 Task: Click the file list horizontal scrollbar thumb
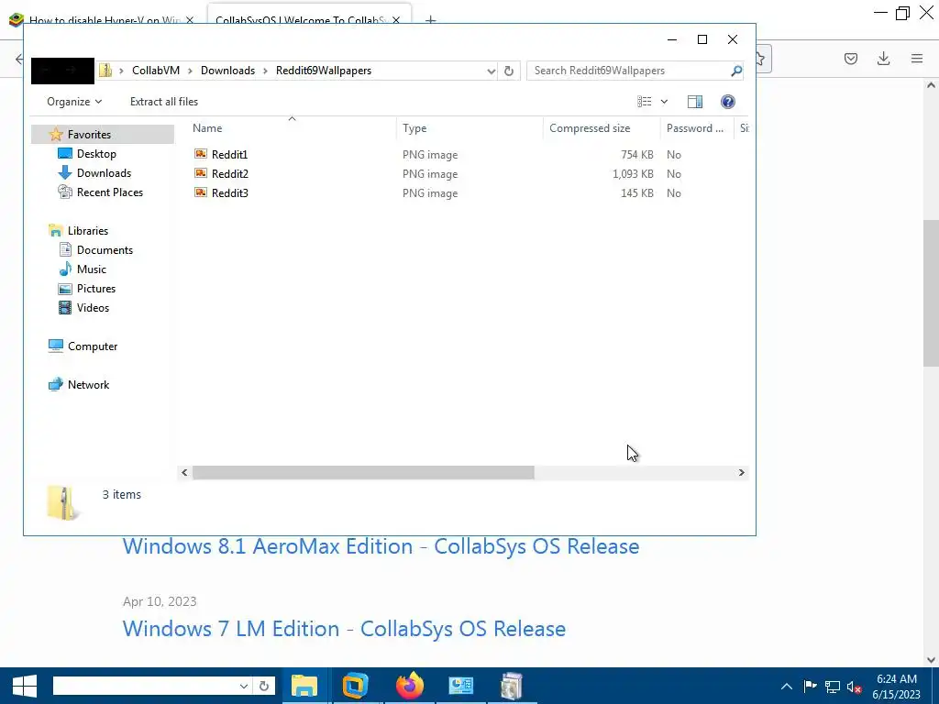(x=363, y=472)
